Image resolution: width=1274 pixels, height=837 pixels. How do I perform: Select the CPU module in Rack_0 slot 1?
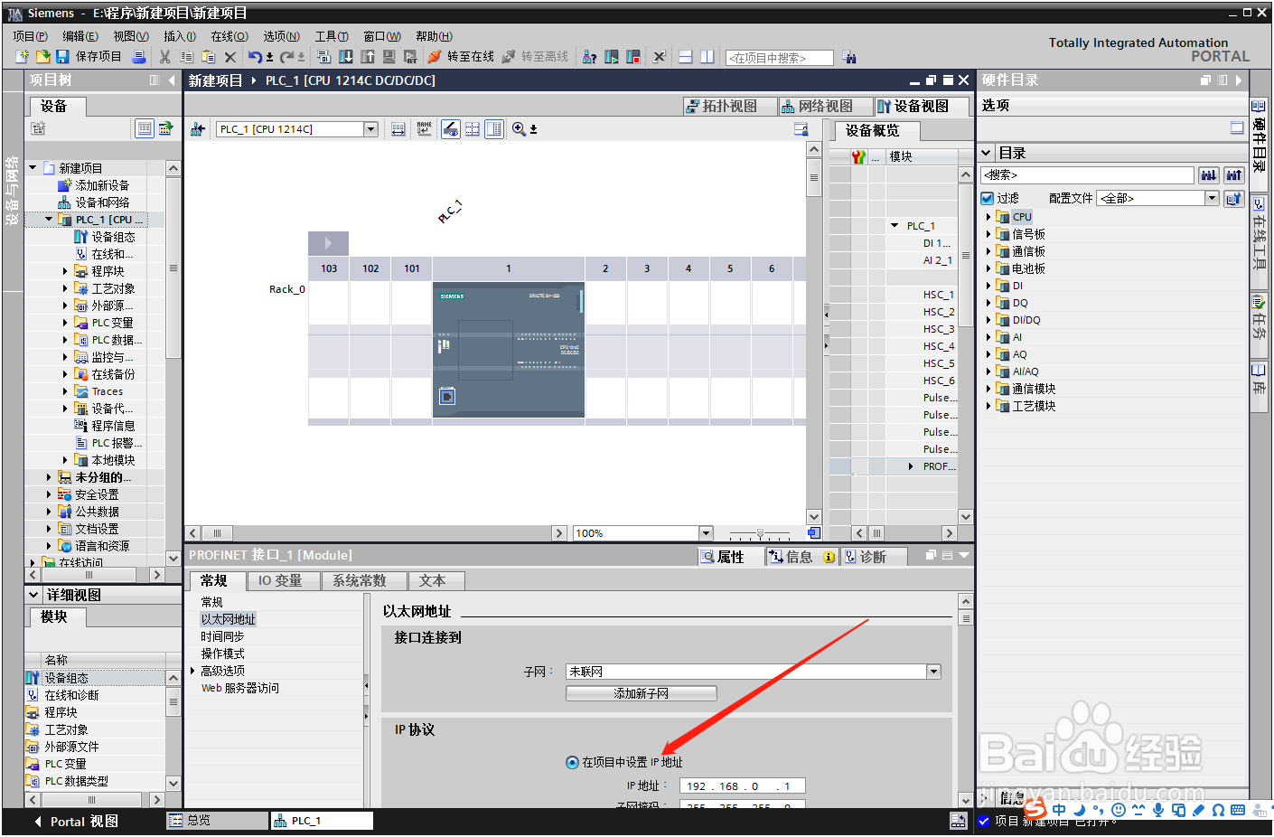click(509, 350)
